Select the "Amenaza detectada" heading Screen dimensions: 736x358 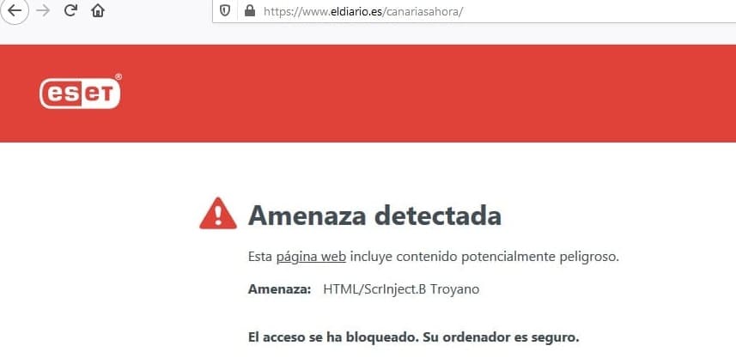374,215
